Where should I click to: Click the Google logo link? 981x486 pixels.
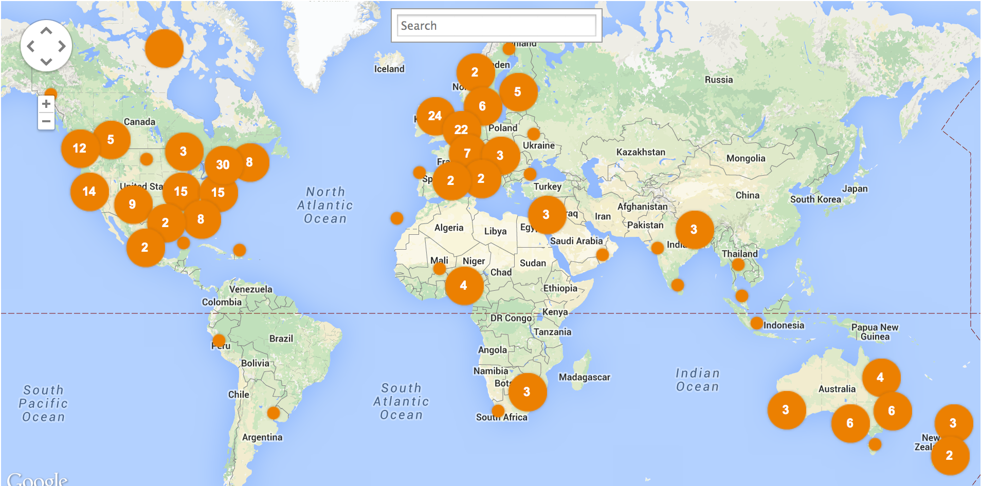click(37, 479)
